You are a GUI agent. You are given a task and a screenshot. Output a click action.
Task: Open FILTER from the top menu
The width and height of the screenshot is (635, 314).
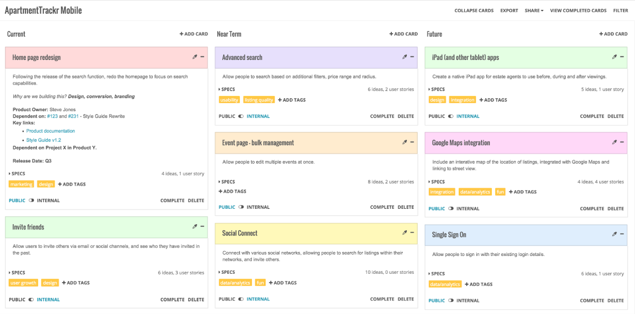621,10
